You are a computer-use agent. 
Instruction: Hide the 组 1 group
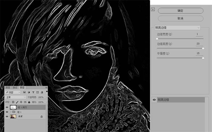click(x=7, y=112)
